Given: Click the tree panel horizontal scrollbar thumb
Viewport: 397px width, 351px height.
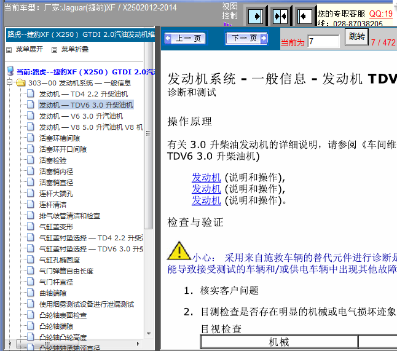Looking at the screenshot, I should [x=47, y=344].
